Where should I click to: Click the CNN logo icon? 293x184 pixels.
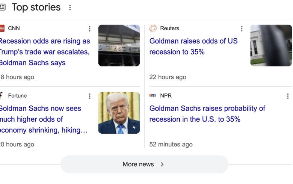click(x=2, y=29)
